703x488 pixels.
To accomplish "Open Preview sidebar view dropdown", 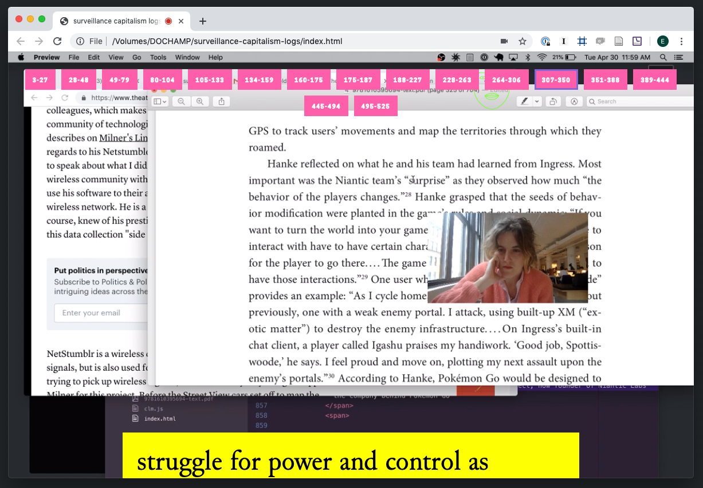I will coord(160,101).
